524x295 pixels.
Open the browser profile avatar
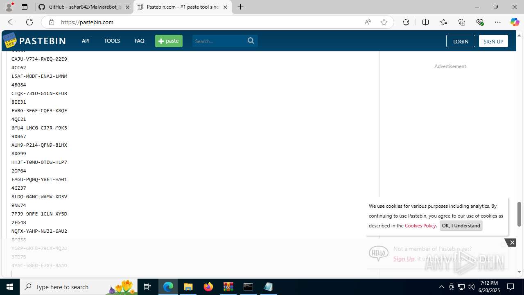coord(9,7)
